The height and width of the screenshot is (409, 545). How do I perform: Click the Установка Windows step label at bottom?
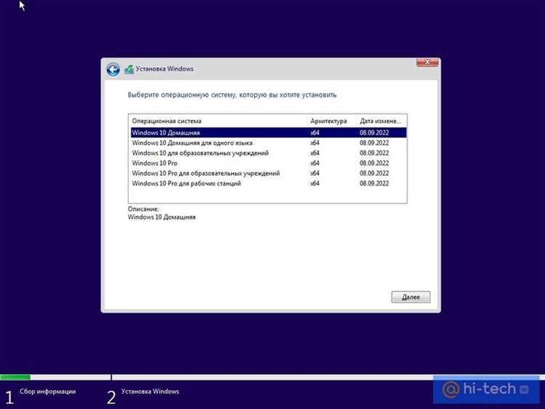[x=150, y=392]
